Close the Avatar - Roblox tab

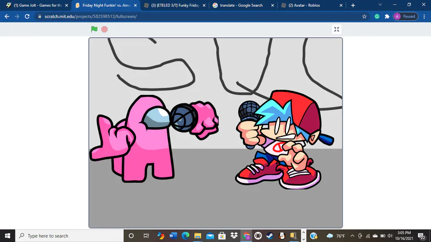[341, 5]
